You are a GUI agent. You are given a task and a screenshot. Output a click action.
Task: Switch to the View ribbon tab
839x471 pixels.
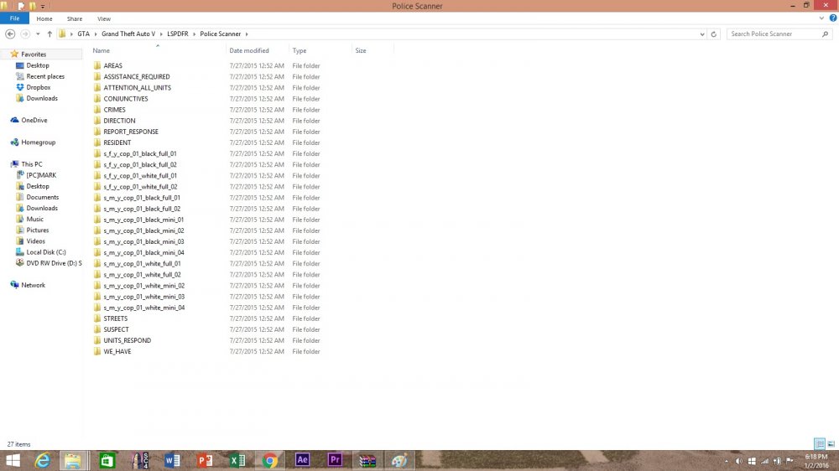click(104, 18)
